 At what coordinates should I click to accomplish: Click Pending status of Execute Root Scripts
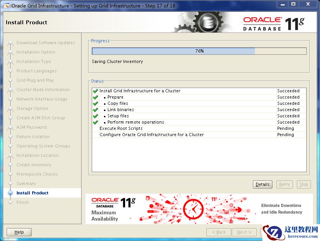click(285, 129)
